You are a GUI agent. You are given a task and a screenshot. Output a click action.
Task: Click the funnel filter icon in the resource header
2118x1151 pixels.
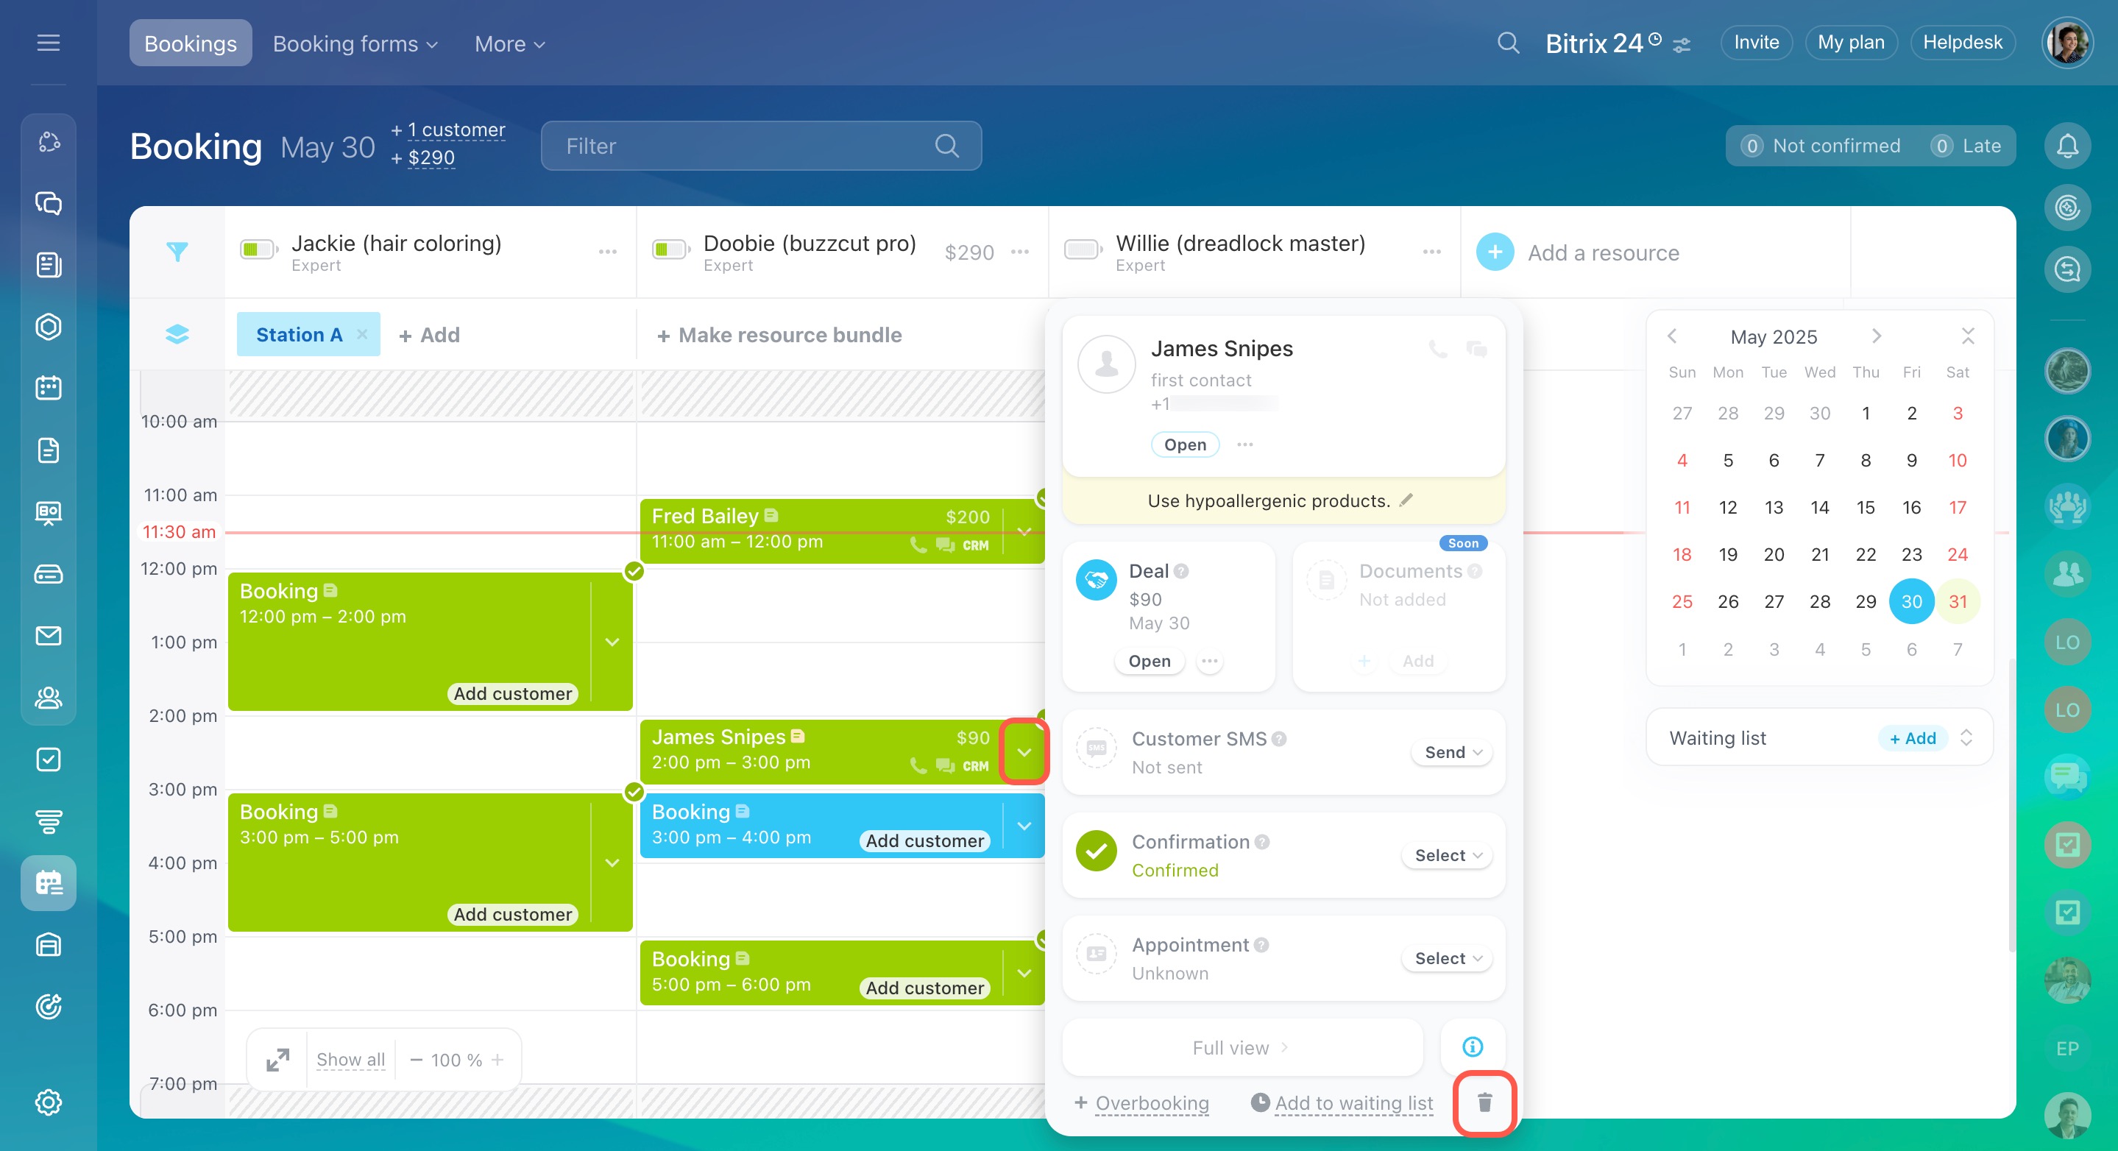pos(177,252)
